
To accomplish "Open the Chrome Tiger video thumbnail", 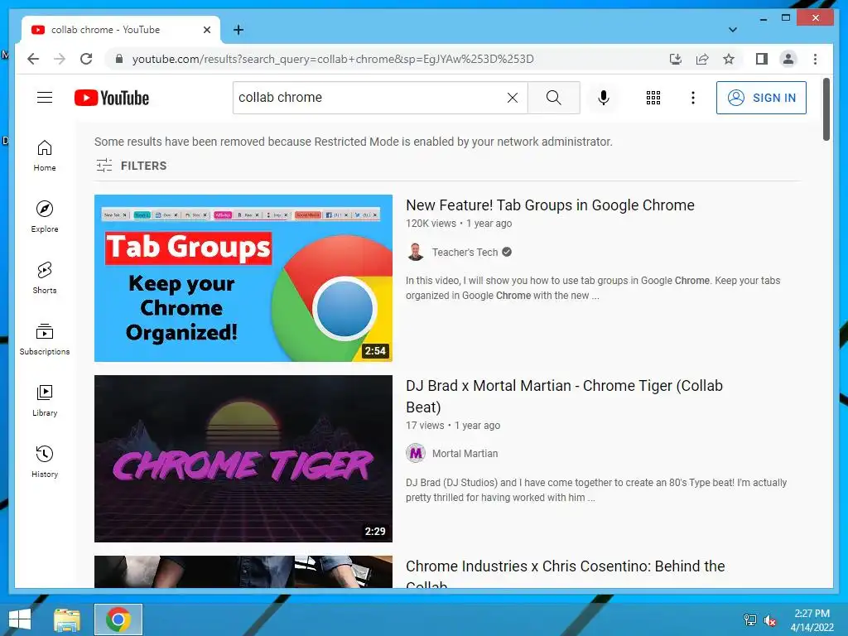I will (x=243, y=459).
